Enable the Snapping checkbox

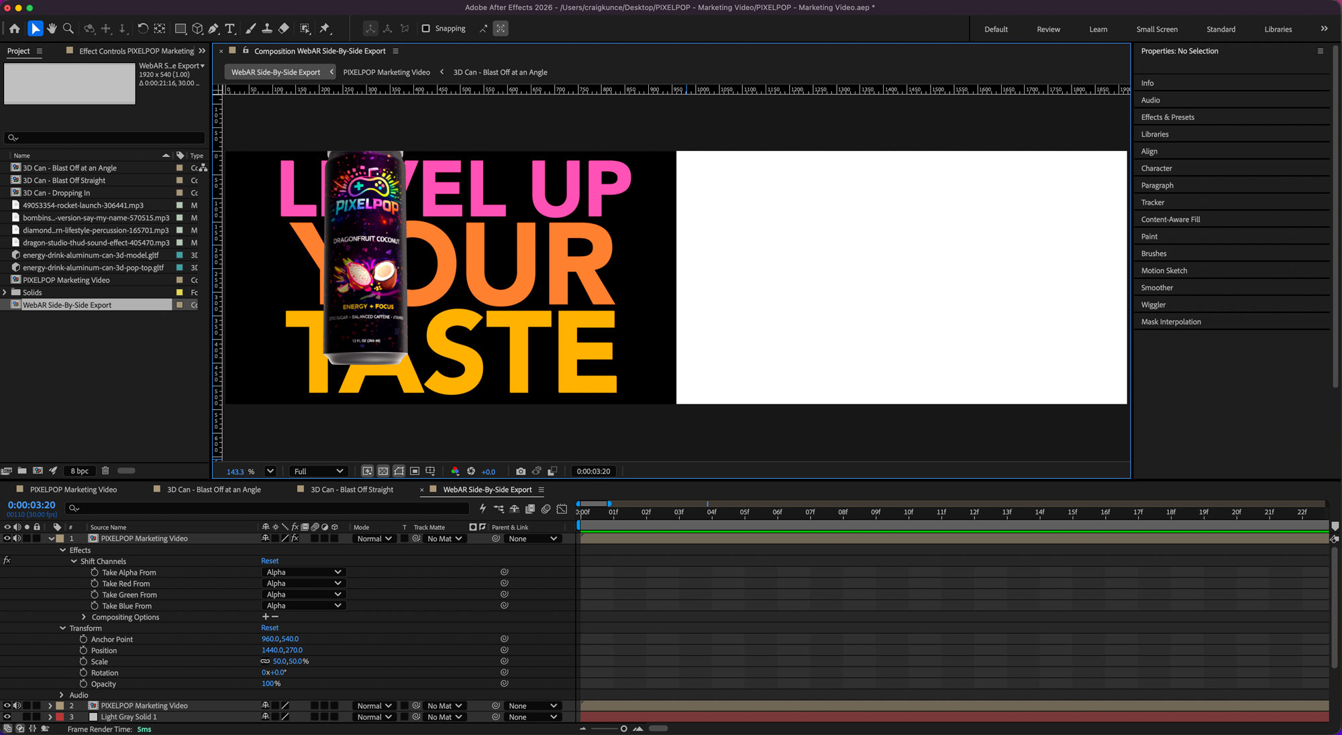click(x=425, y=28)
